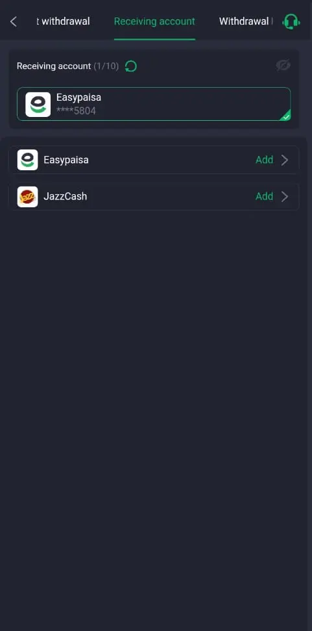The height and width of the screenshot is (631, 312).
Task: Click the Receiving account (1/10) counter label
Action: (x=68, y=66)
